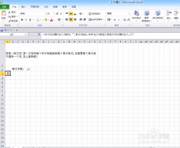Open the font name dropdown 宋体
180x148 pixels.
(x=46, y=14)
